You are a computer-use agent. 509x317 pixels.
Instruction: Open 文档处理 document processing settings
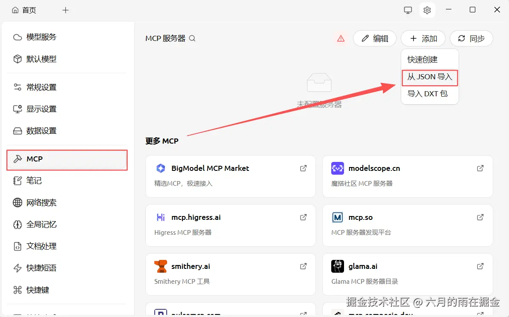pyautogui.click(x=67, y=246)
